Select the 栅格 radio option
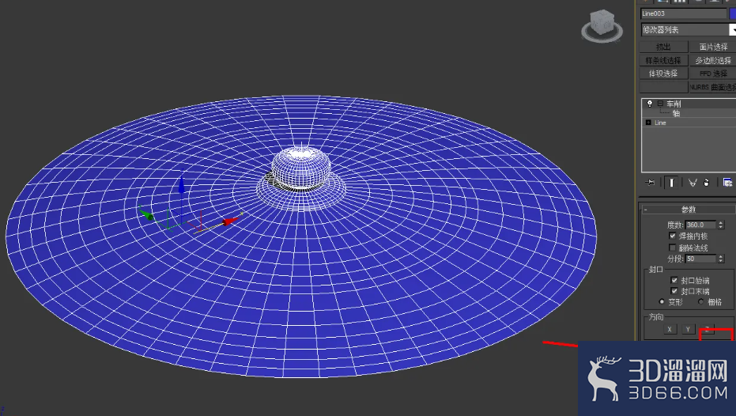Viewport: 736px width, 416px height. click(700, 302)
